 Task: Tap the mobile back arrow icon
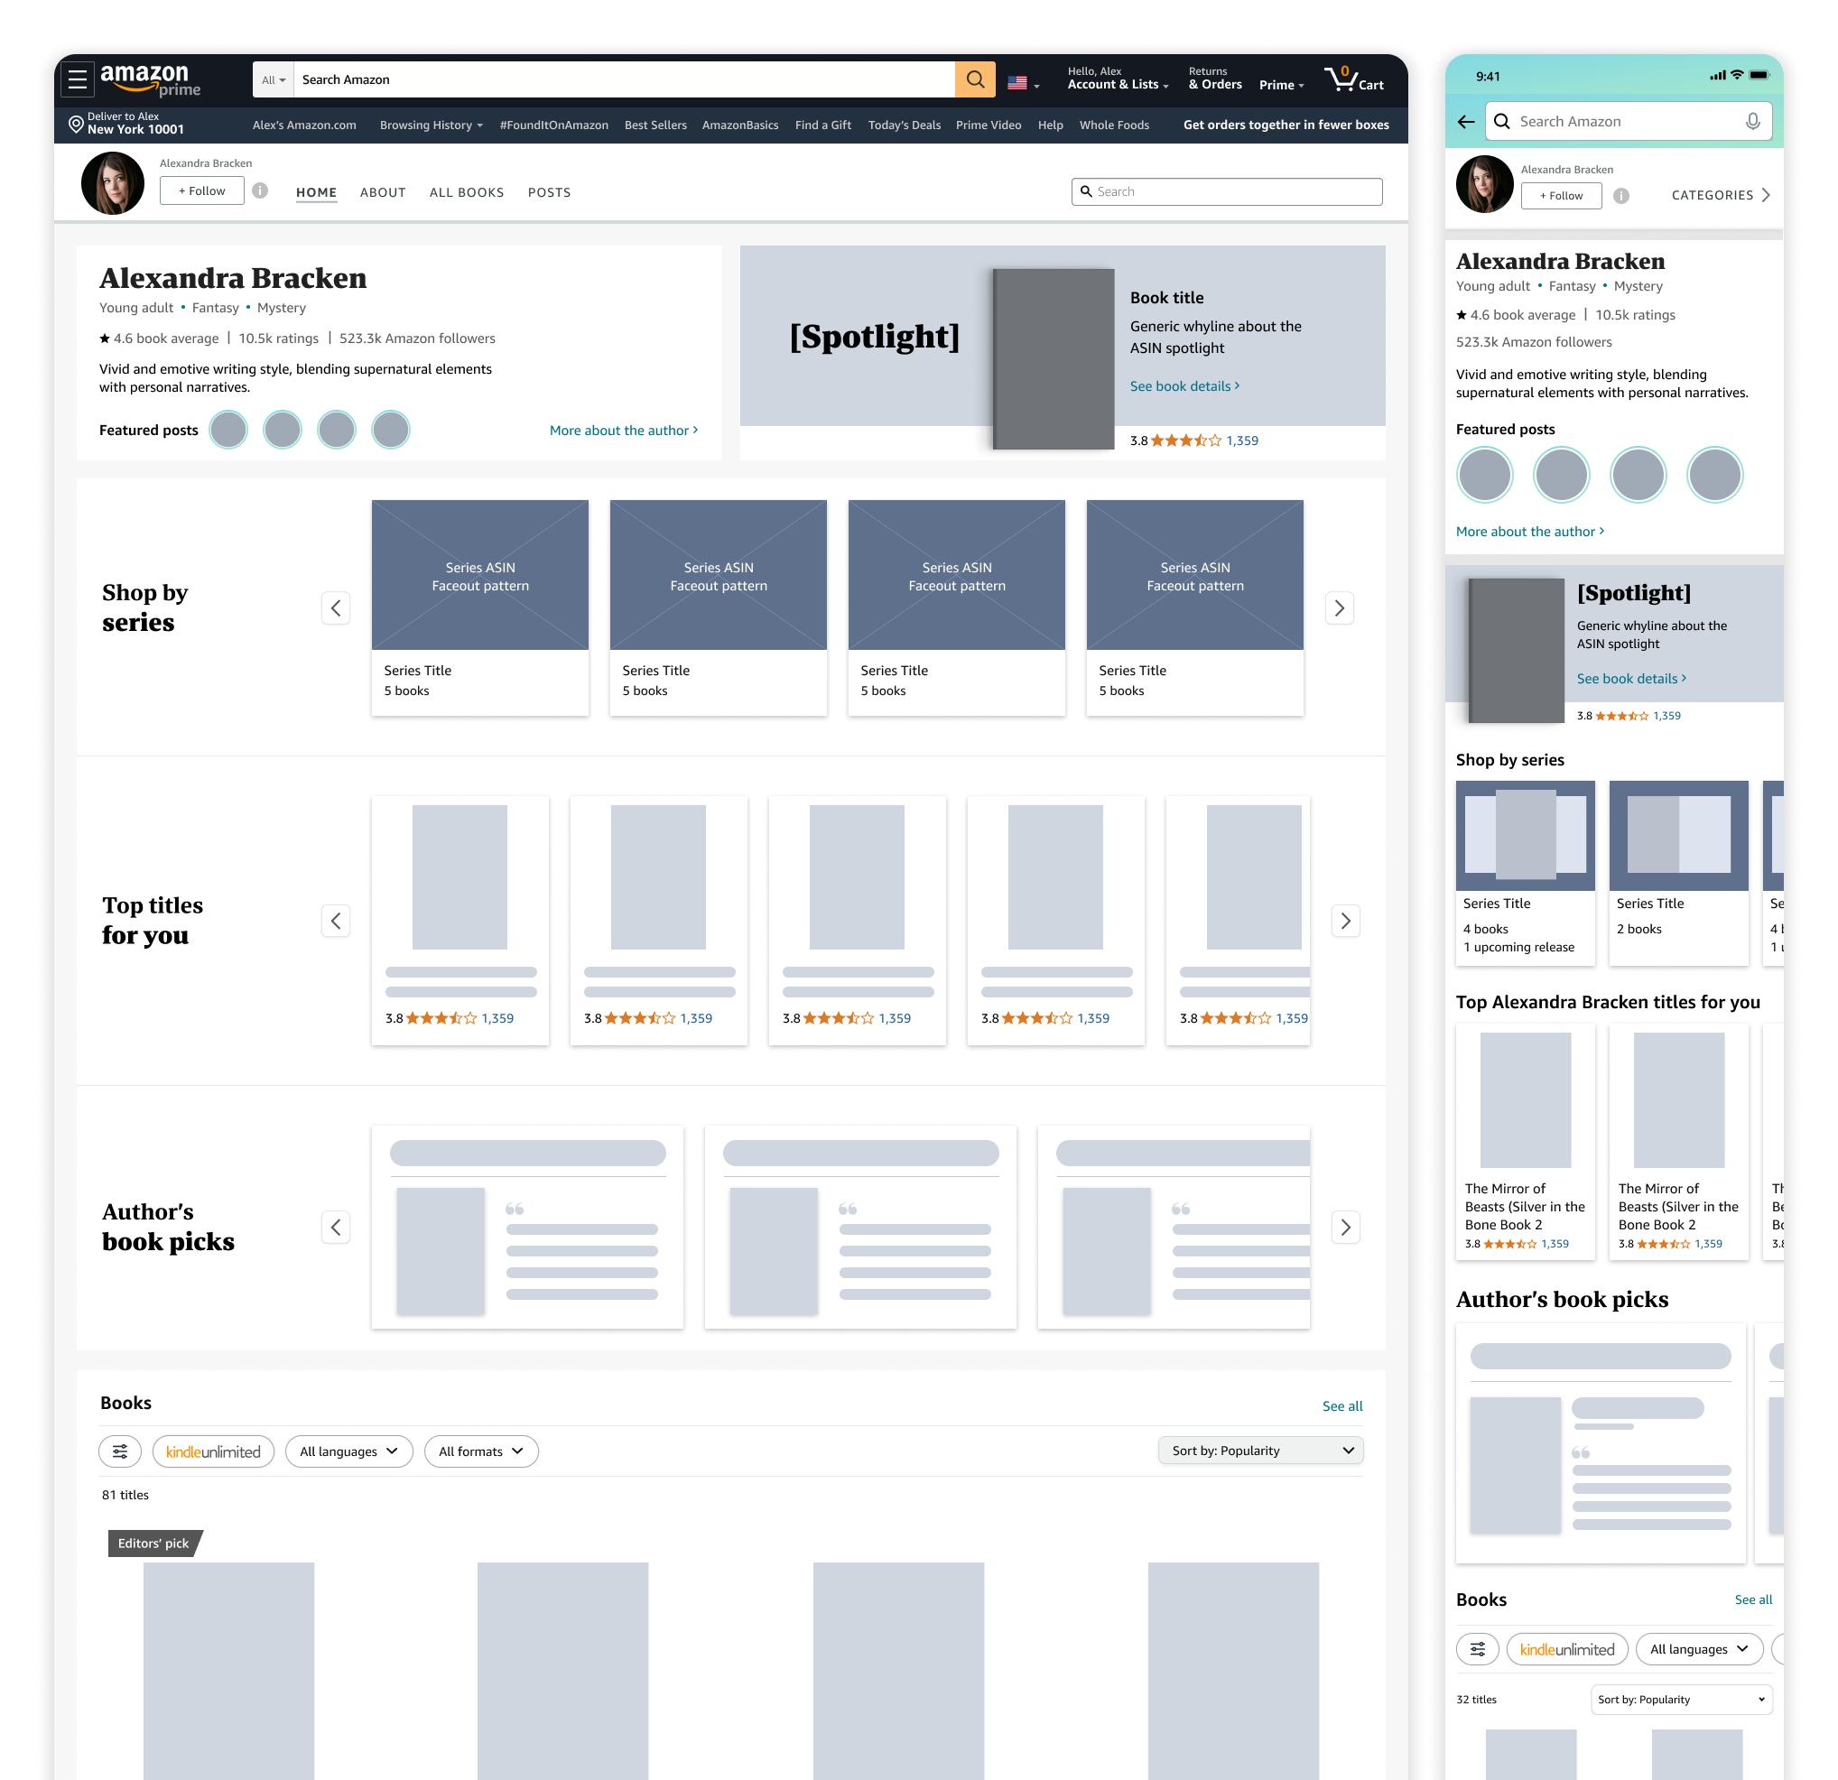tap(1466, 122)
